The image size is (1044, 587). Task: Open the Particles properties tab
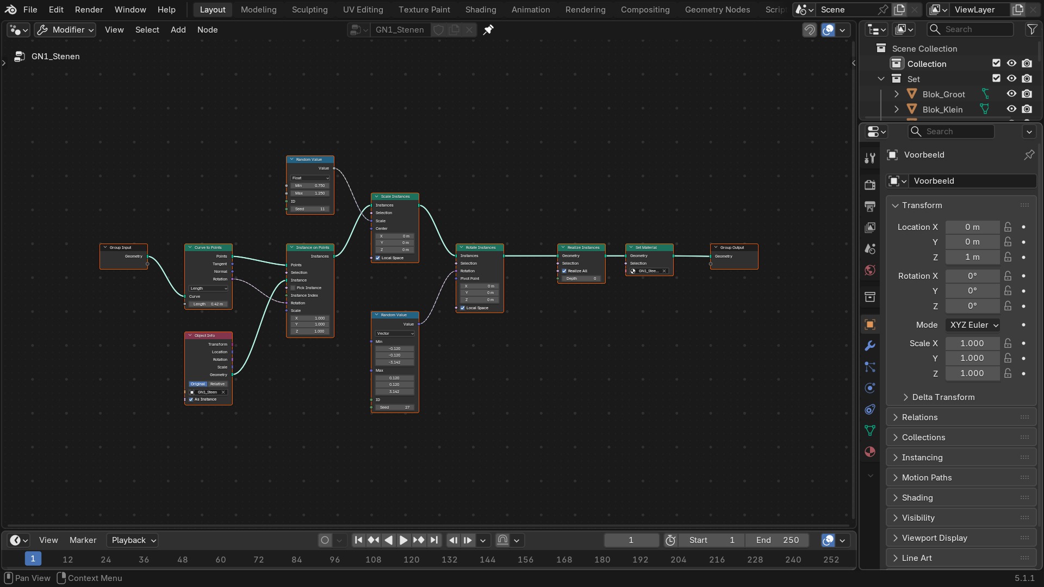[x=870, y=367]
